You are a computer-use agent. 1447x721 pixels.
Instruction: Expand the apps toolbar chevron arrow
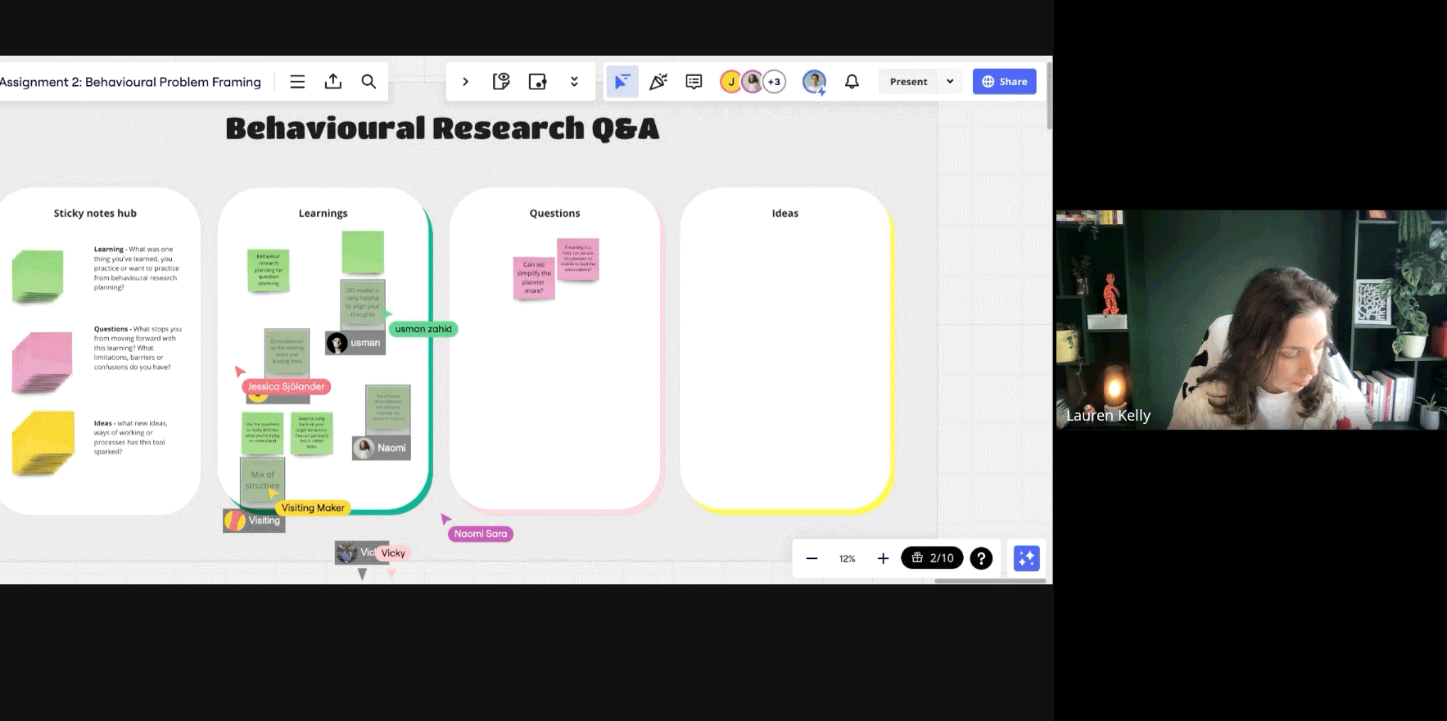(x=465, y=82)
